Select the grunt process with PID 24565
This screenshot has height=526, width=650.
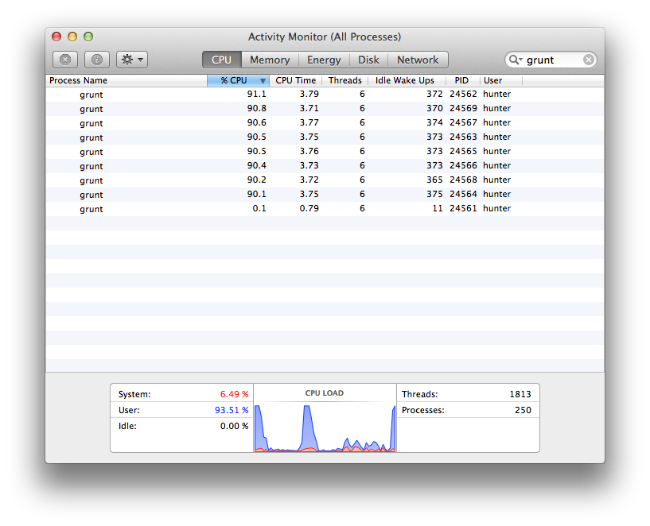coord(325,152)
